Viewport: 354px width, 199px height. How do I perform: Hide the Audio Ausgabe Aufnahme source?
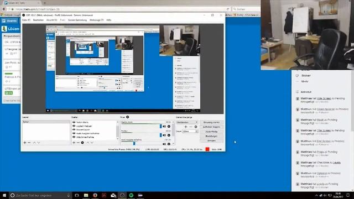74,133
